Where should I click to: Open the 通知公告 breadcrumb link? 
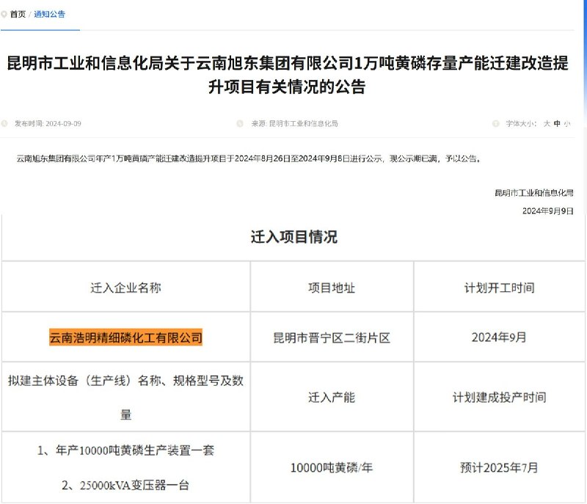pos(49,14)
